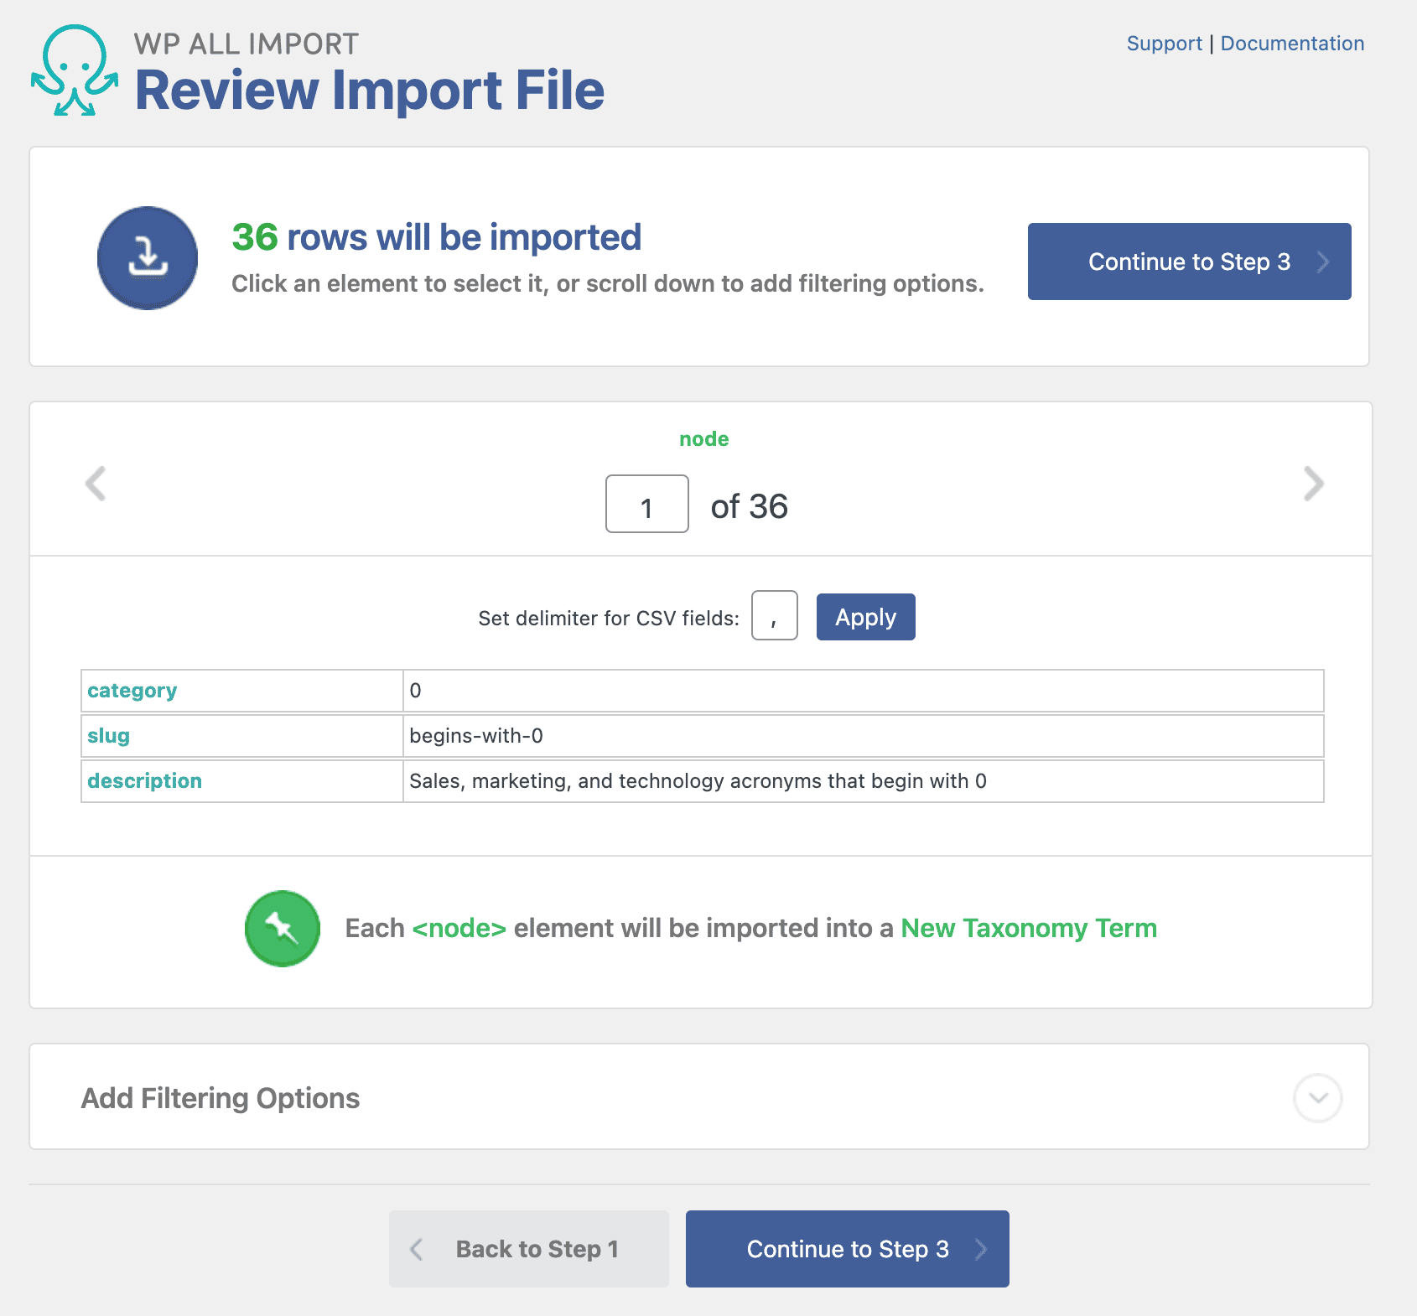Select the slug element name
The image size is (1417, 1316).
[x=109, y=736]
